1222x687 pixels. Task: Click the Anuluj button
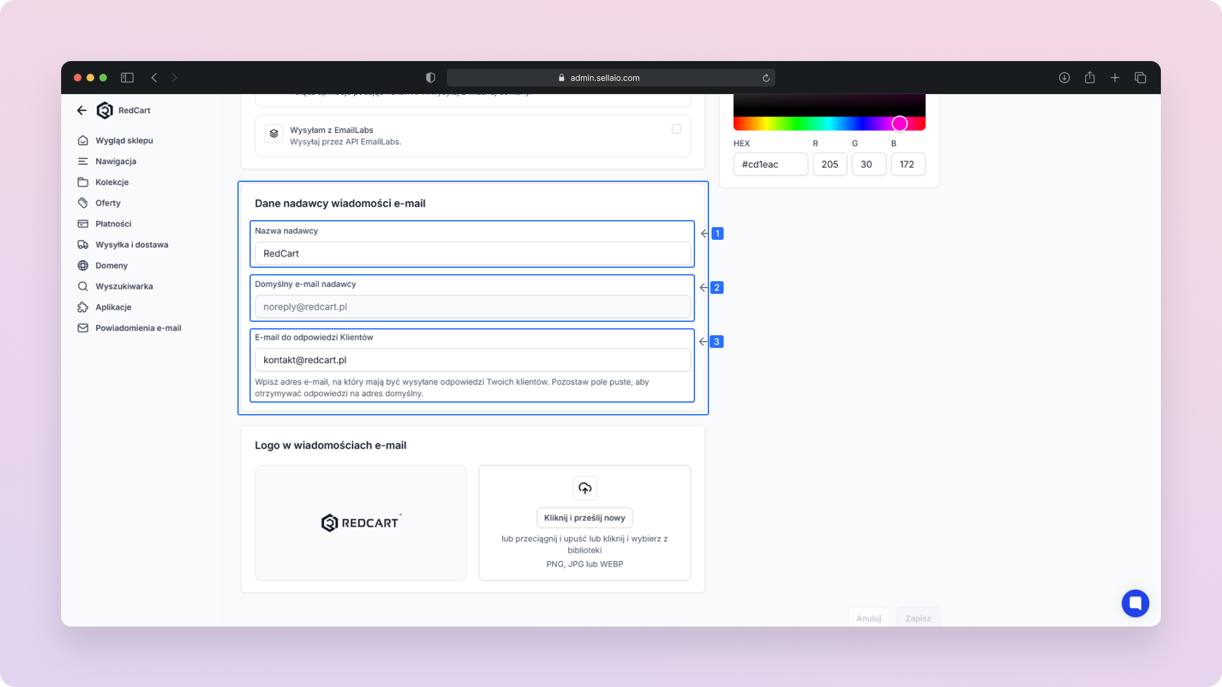(868, 618)
